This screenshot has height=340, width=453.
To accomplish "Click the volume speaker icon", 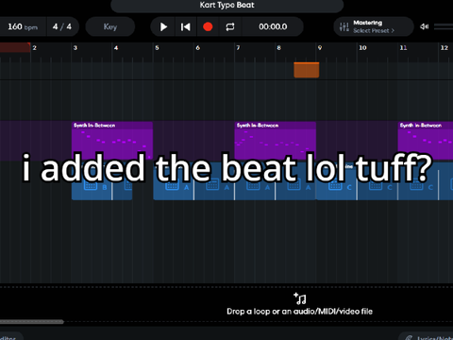I will coord(424,26).
